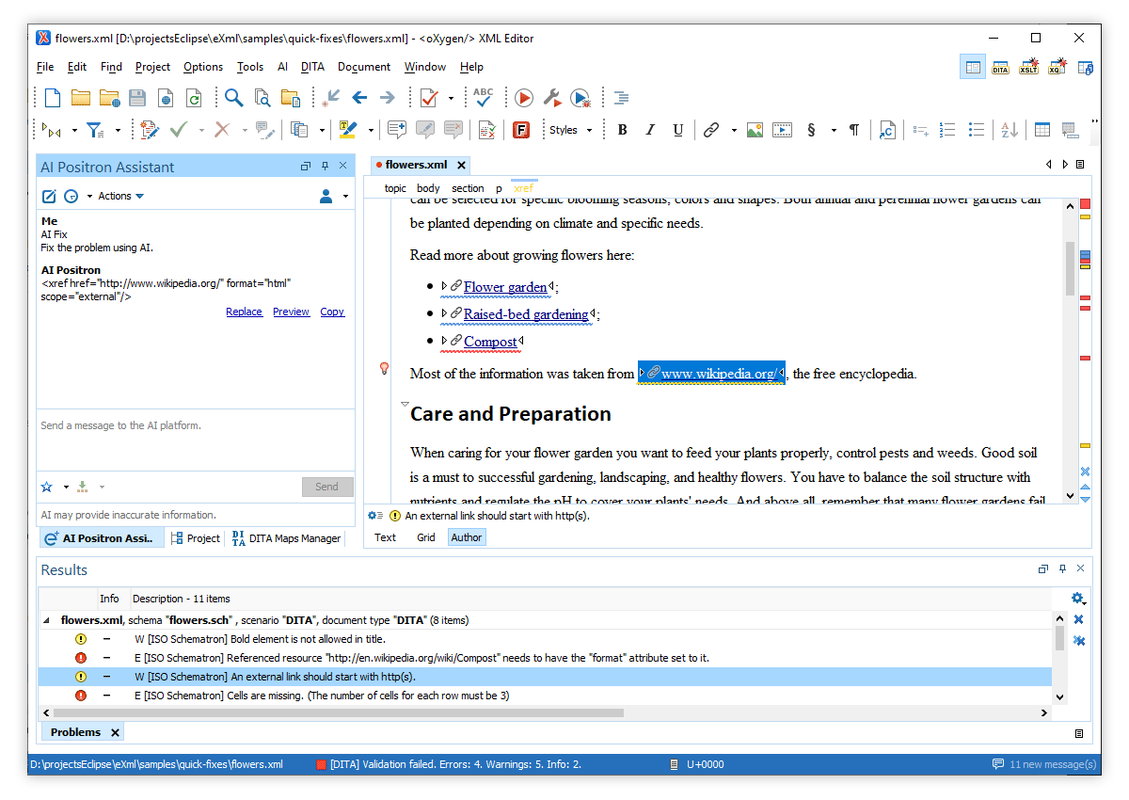
Task: Insert section using § icon
Action: (x=811, y=130)
